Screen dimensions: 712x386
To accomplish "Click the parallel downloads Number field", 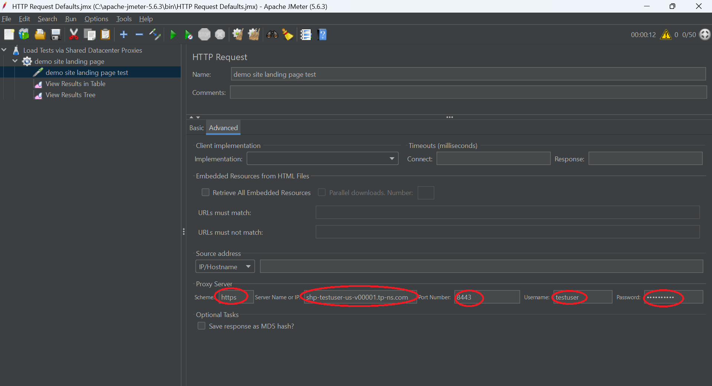I will click(426, 193).
